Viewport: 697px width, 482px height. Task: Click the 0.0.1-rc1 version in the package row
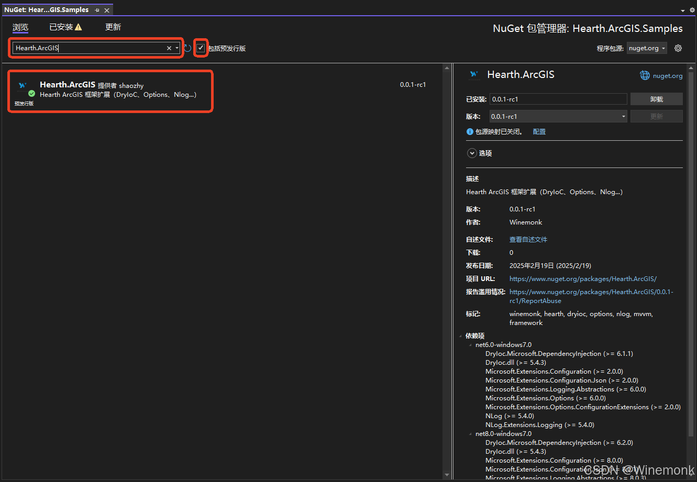point(413,85)
